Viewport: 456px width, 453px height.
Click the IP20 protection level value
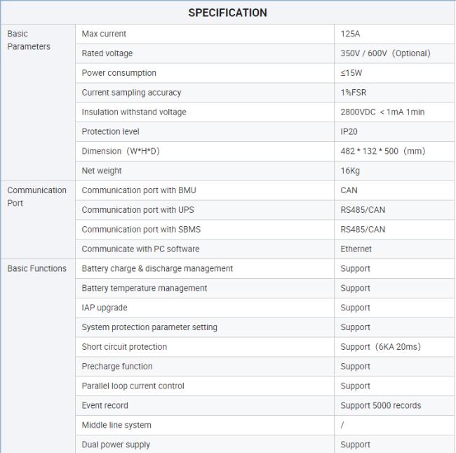coord(349,131)
